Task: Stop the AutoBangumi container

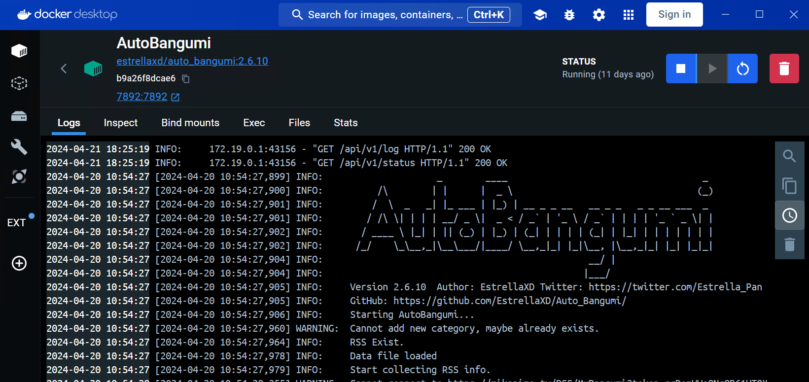Action: pos(681,69)
